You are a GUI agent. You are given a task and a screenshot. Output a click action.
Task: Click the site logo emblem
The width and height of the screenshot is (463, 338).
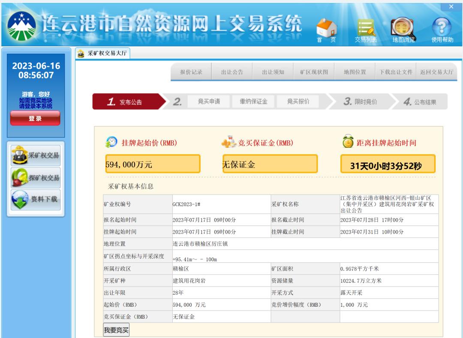[x=21, y=27]
